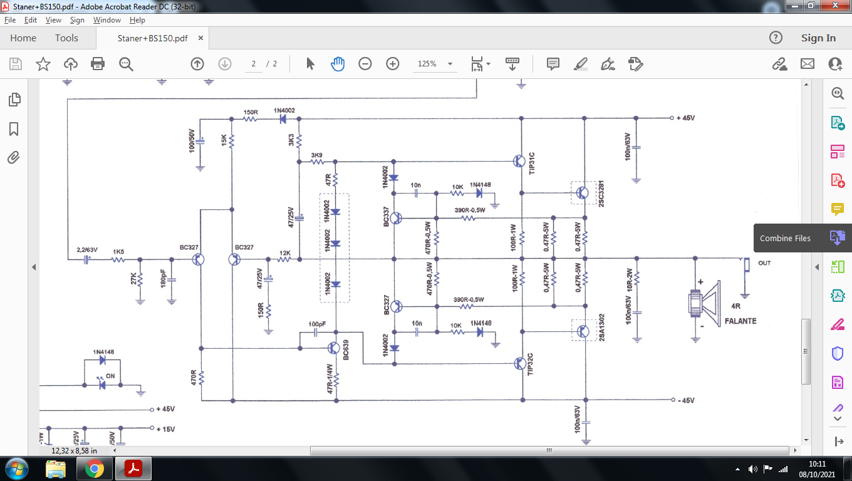
Task: Open the Create PDF tool
Action: click(838, 180)
